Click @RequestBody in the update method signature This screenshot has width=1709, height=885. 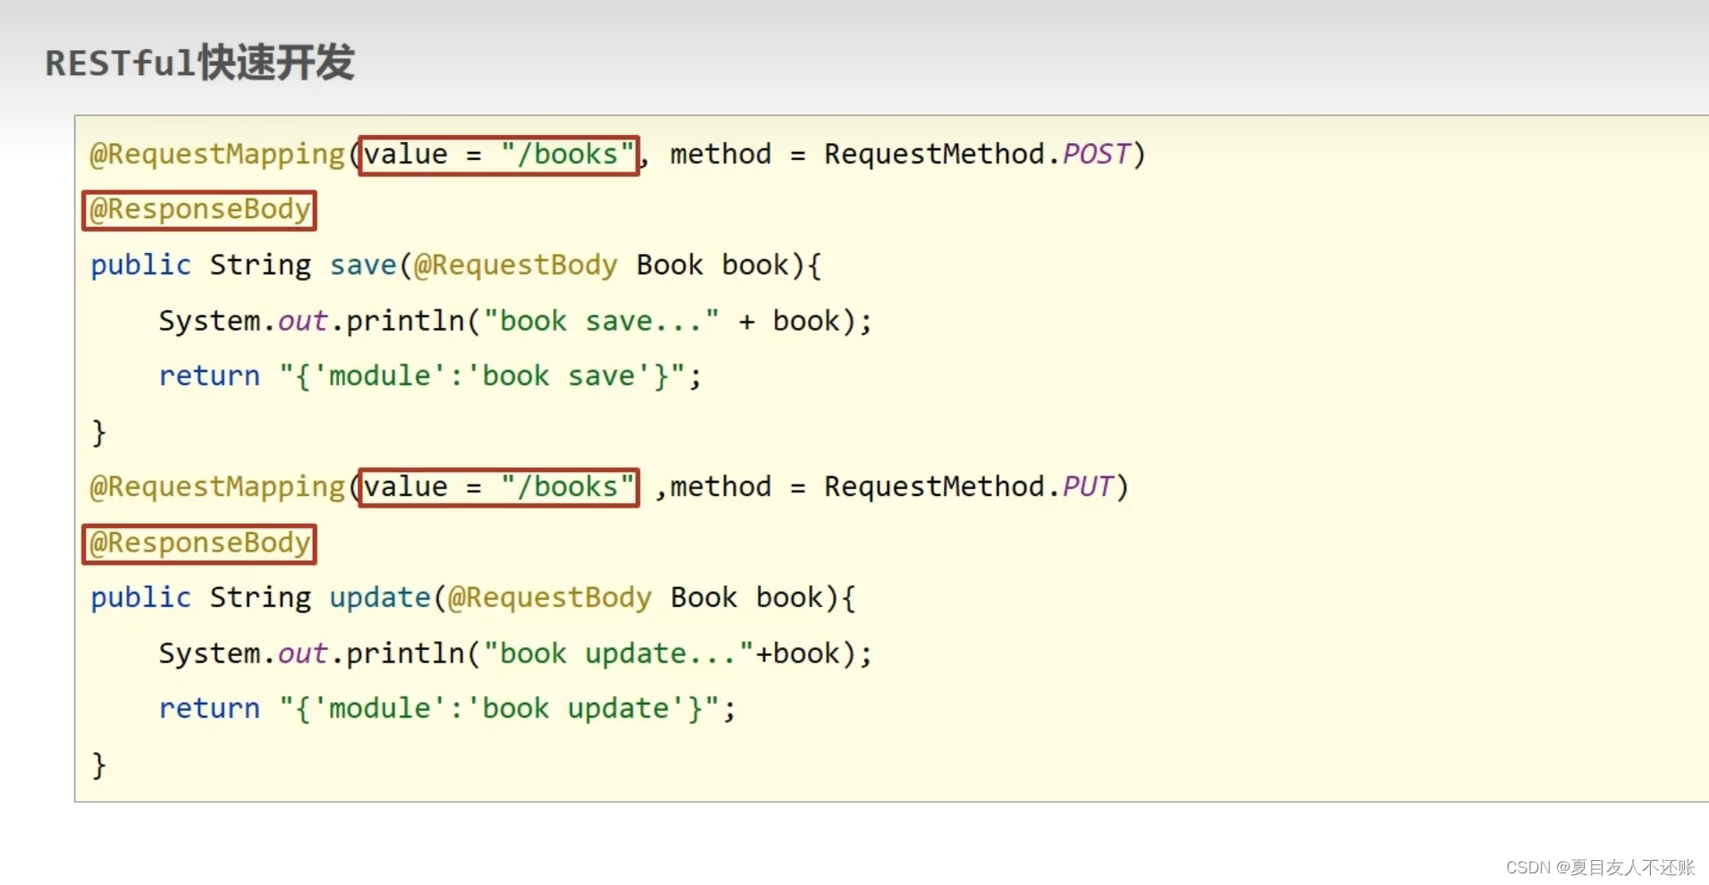(x=550, y=597)
